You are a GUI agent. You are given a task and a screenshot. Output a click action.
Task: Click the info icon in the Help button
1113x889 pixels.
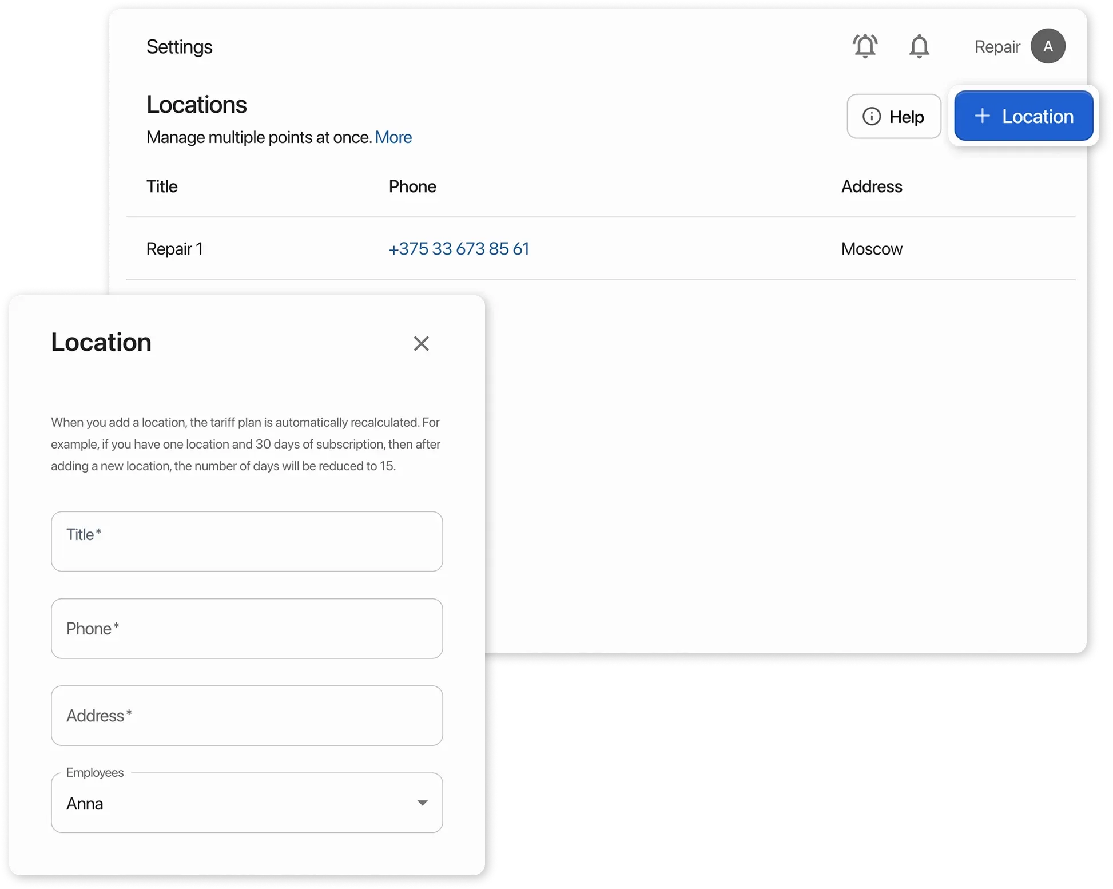click(871, 117)
